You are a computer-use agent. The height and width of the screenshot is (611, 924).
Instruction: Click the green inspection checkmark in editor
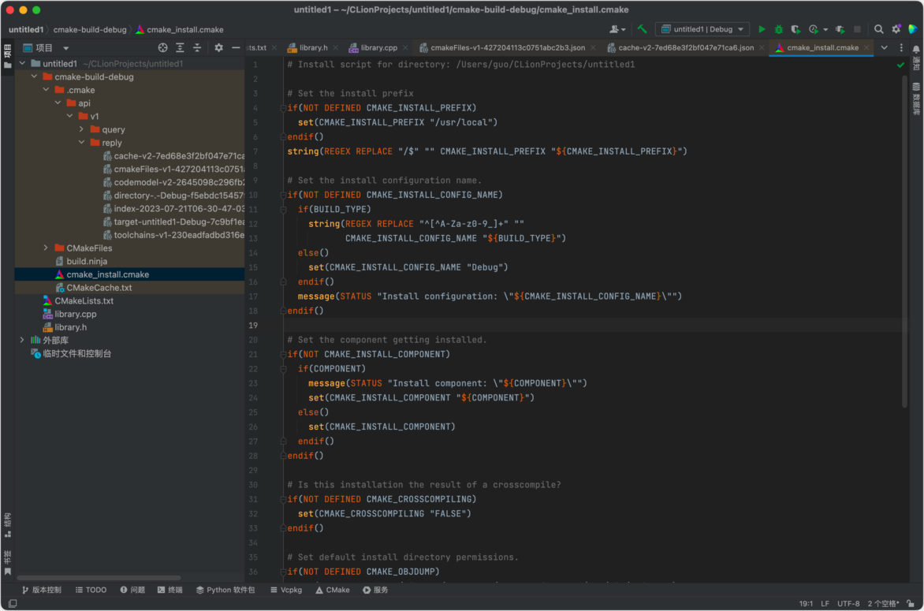tap(900, 65)
